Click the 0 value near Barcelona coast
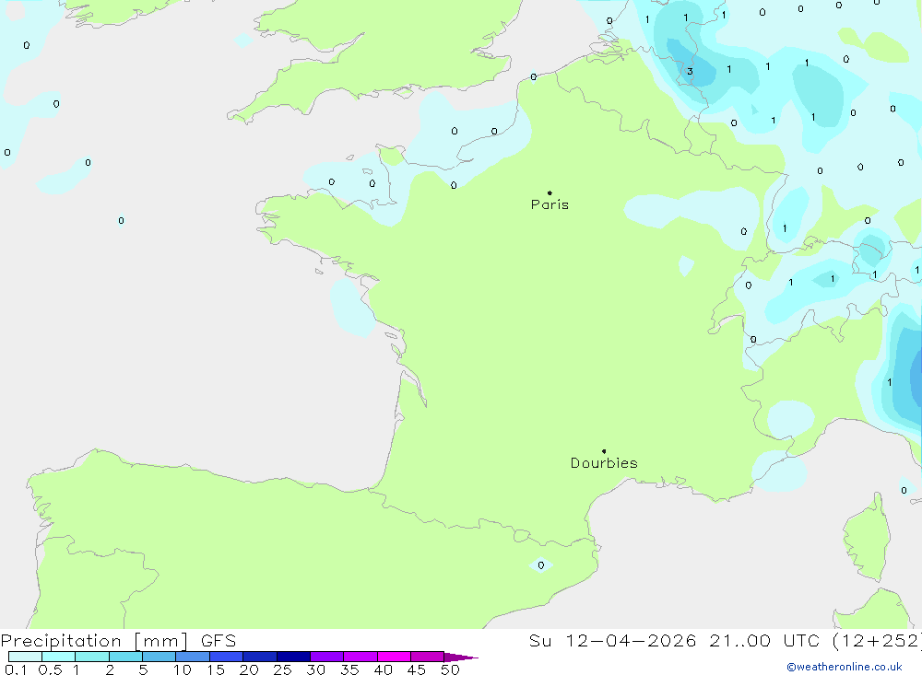Screen dimensions: 922x675 (x=541, y=565)
